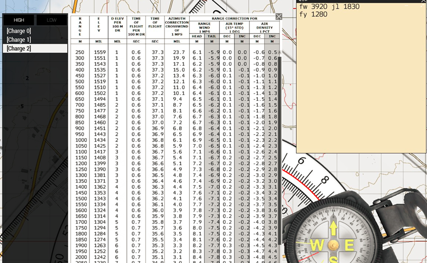Switch to the HIGH angle tab
Image resolution: width=427 pixels, height=263 pixels.
(19, 20)
